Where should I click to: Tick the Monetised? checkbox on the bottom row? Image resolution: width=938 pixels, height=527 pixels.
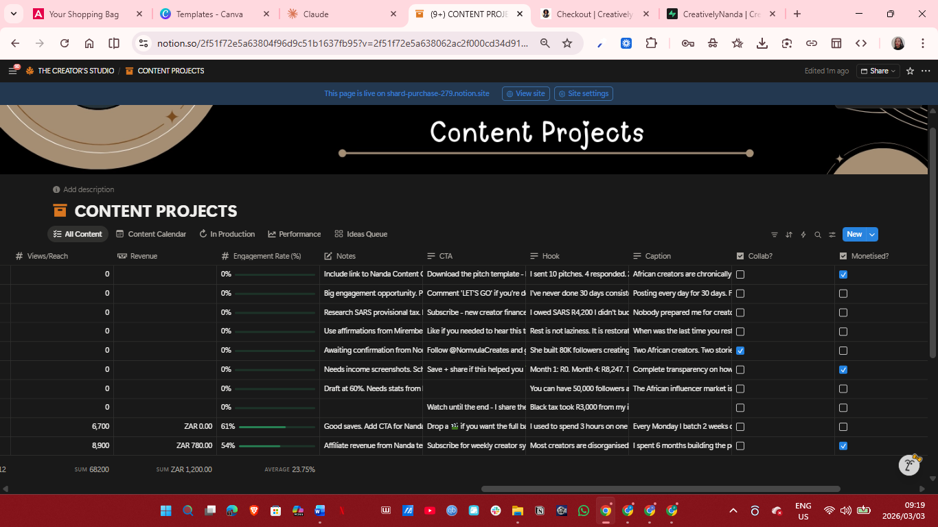(x=843, y=445)
